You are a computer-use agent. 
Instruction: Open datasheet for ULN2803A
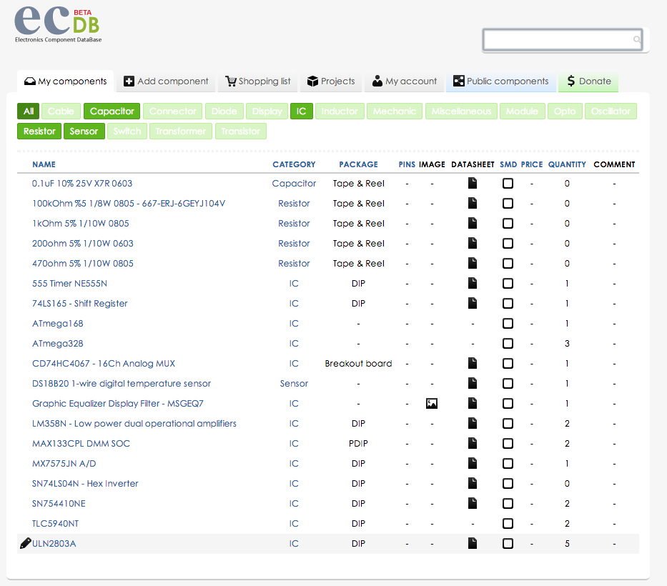[x=472, y=543]
